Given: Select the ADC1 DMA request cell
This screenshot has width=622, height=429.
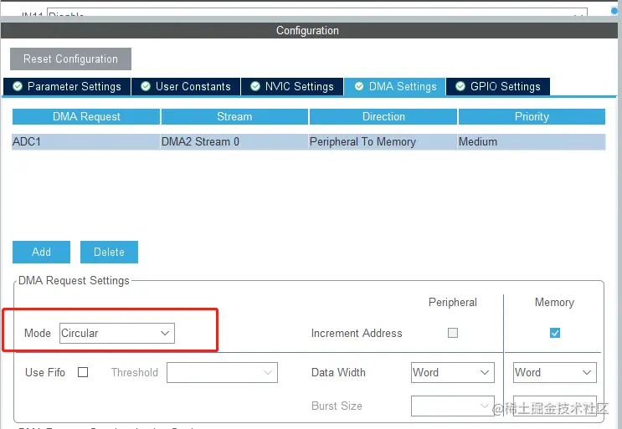Looking at the screenshot, I should 86,142.
